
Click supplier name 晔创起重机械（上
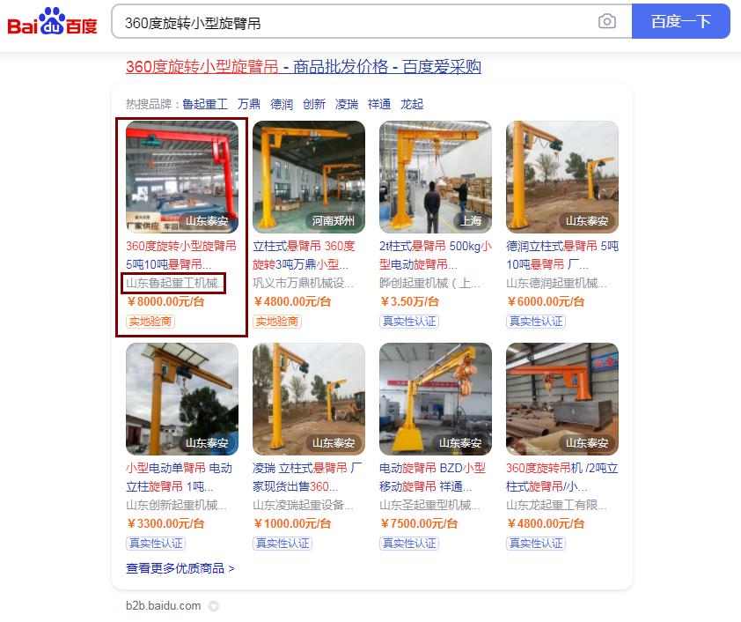(429, 283)
